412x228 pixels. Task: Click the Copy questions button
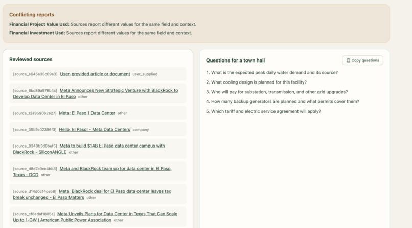(362, 60)
